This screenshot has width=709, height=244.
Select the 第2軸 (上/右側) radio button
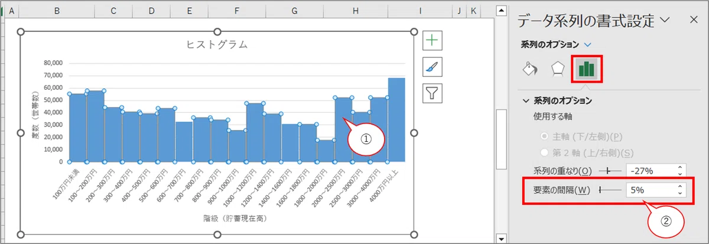click(545, 152)
